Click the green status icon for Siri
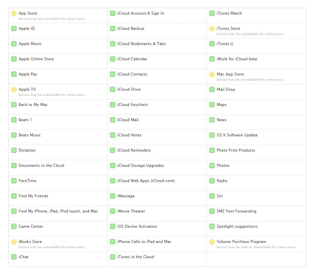315x275 pixels. (x=212, y=196)
